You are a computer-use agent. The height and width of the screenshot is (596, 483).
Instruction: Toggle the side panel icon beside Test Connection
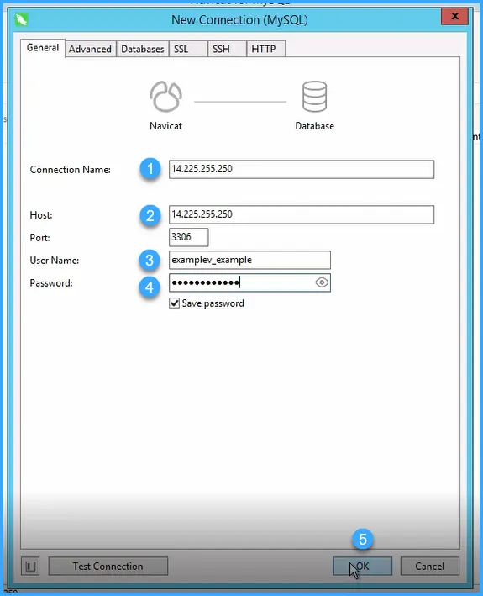click(x=30, y=567)
